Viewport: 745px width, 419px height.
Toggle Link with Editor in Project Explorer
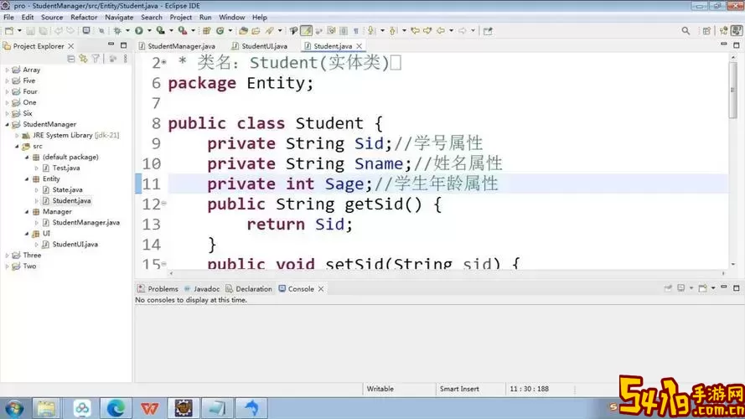coord(83,59)
